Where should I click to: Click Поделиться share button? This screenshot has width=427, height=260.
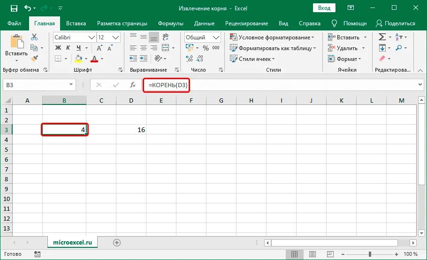click(396, 23)
